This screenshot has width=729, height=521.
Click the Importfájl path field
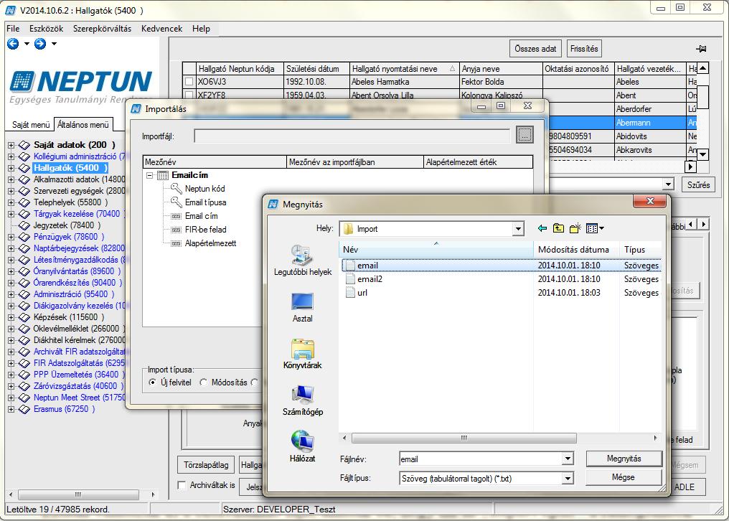[352, 136]
